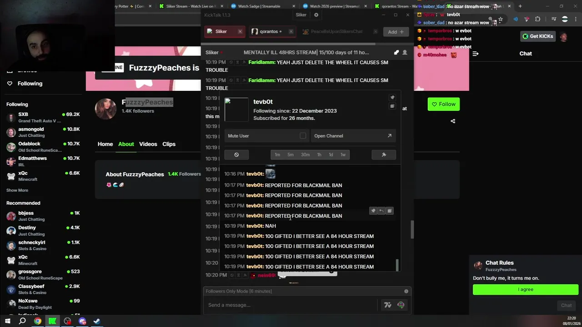Copy the hovered tevb0t message
582x327 pixels.
click(390, 211)
